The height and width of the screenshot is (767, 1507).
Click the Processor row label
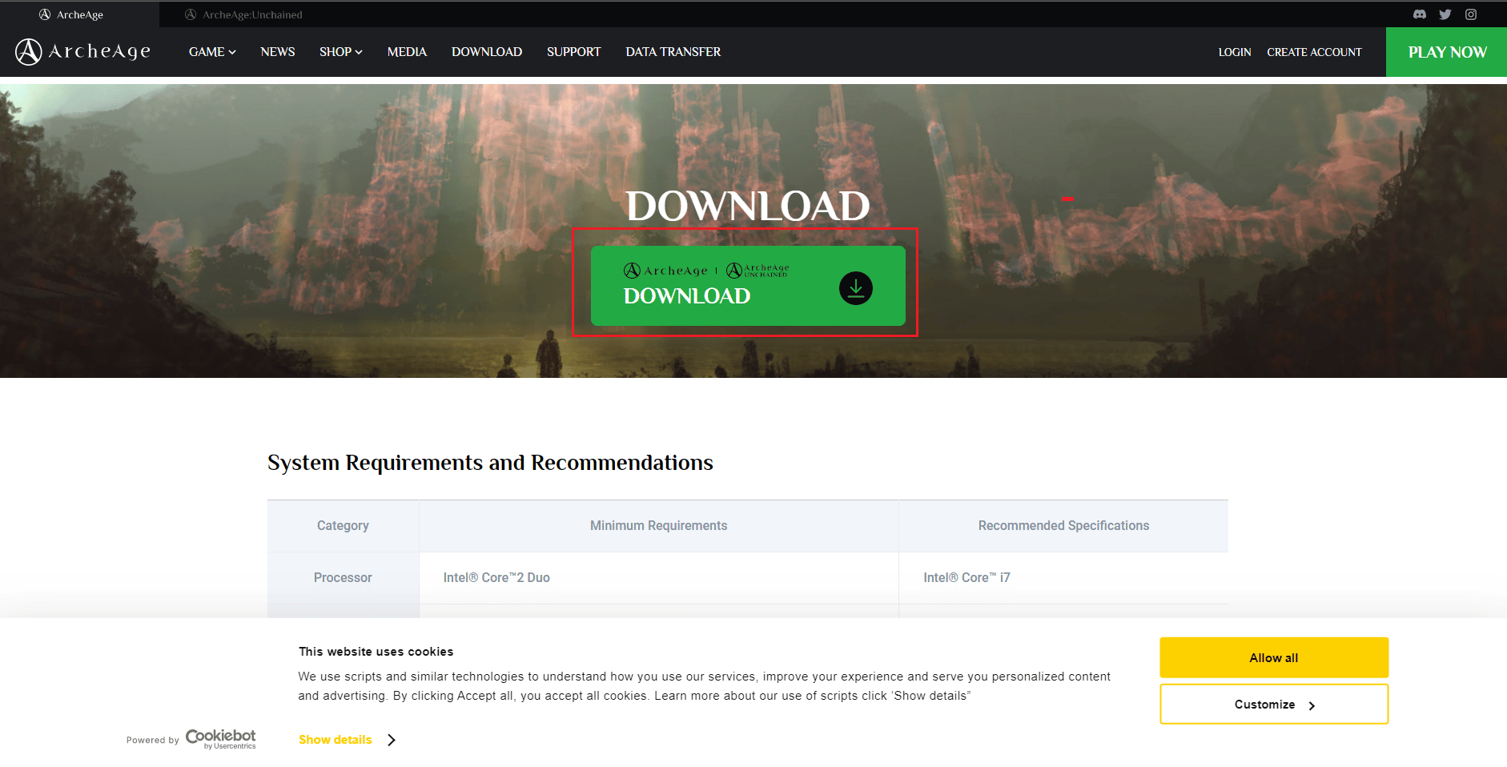(343, 578)
